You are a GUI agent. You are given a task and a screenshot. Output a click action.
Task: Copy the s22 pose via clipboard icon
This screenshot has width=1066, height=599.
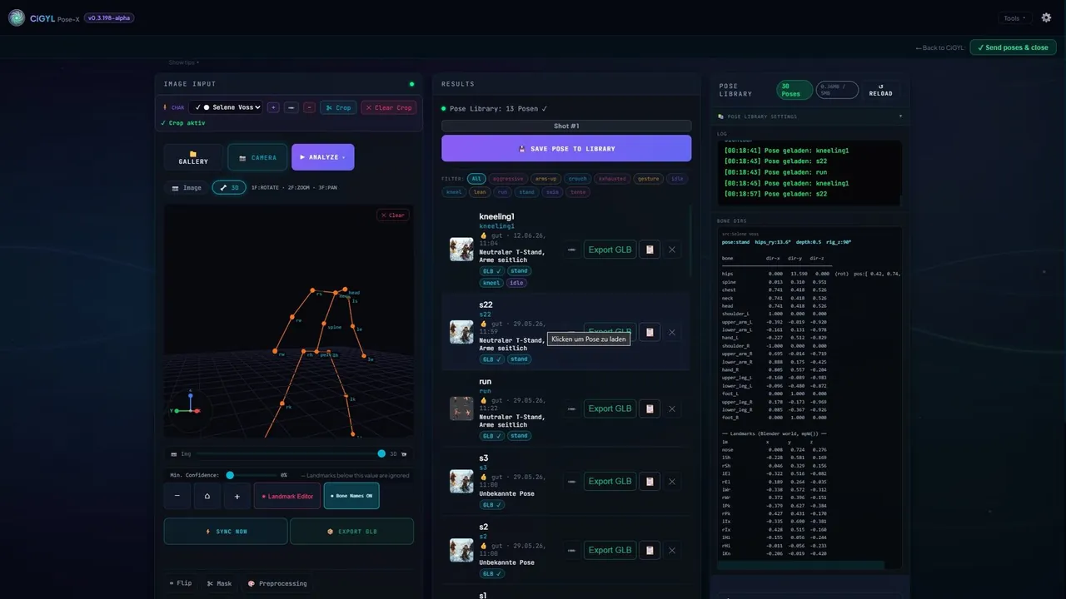650,332
